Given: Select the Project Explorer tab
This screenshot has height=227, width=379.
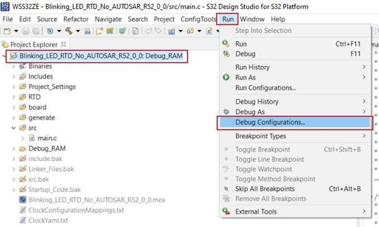Looking at the screenshot, I should point(34,45).
